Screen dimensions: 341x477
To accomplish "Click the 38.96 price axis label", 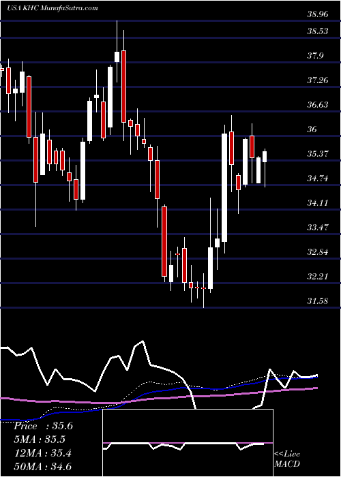I will click(x=318, y=14).
